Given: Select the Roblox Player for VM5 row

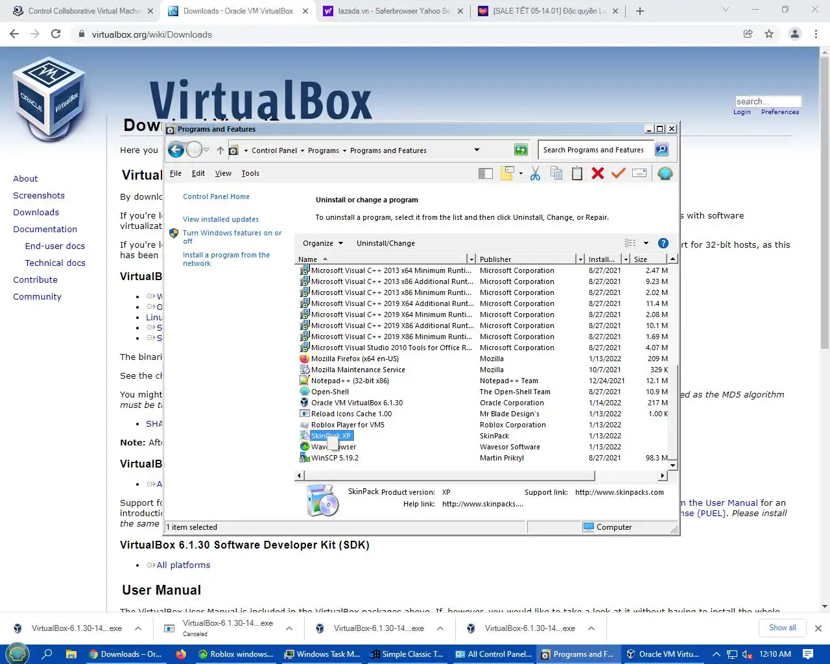Looking at the screenshot, I should (484, 425).
